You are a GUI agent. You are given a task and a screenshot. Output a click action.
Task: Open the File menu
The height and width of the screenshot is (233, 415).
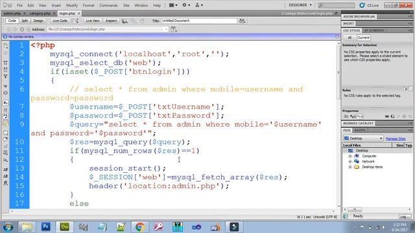(20, 5)
